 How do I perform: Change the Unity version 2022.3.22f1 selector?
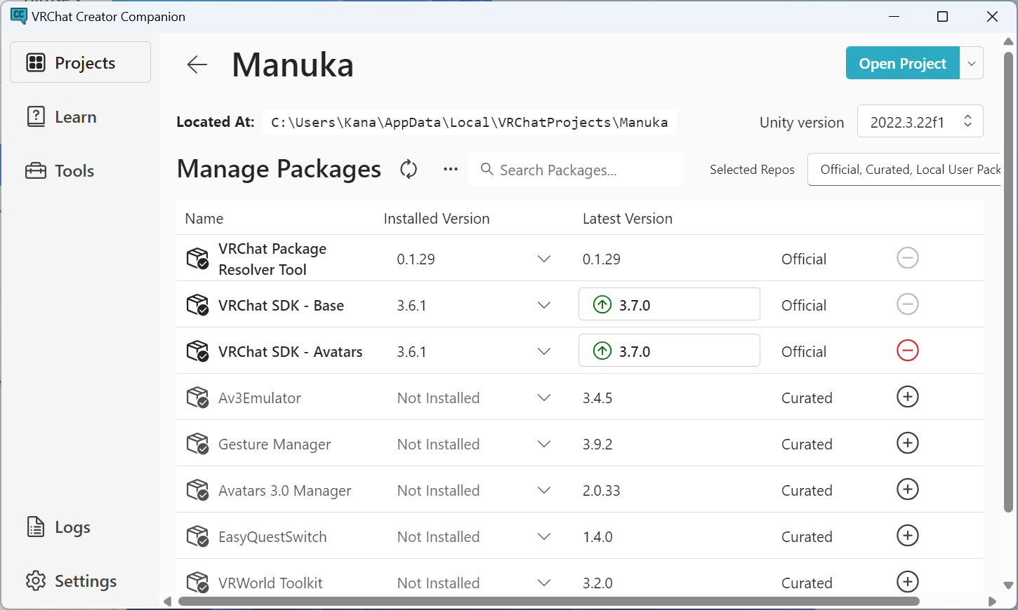(x=920, y=121)
